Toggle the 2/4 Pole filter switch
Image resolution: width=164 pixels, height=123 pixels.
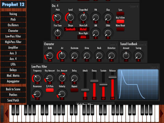pos(50,90)
